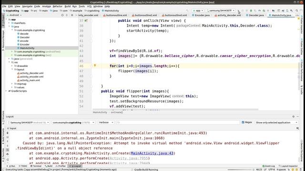Click the scroll-from-source target icon
The height and width of the screenshot is (171, 305).
62,15
